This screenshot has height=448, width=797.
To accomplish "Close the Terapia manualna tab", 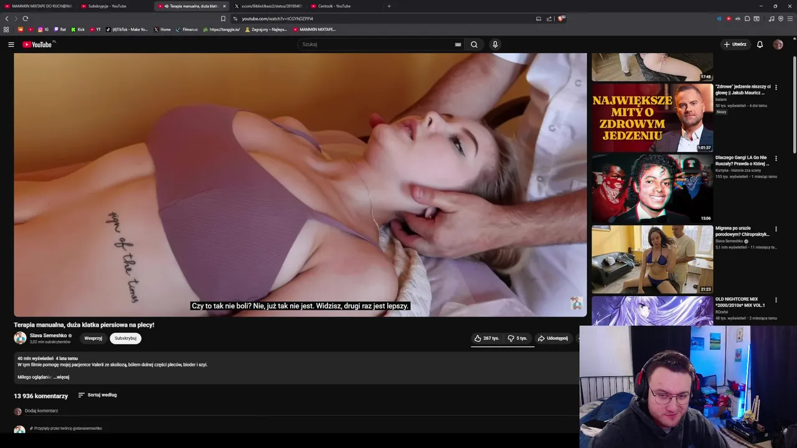I will click(224, 6).
